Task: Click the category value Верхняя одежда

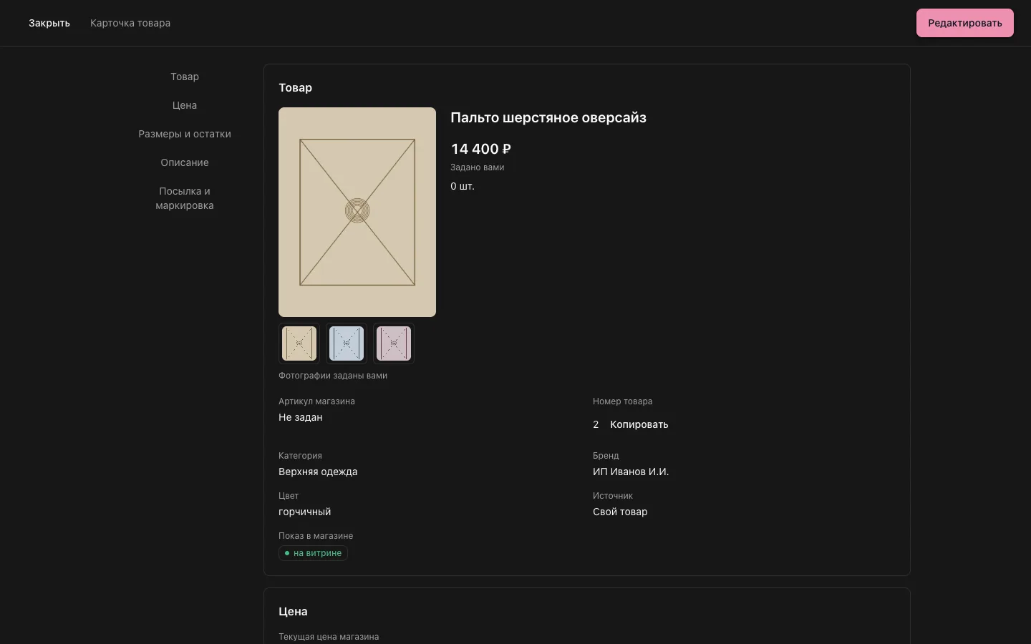Action: click(x=318, y=472)
